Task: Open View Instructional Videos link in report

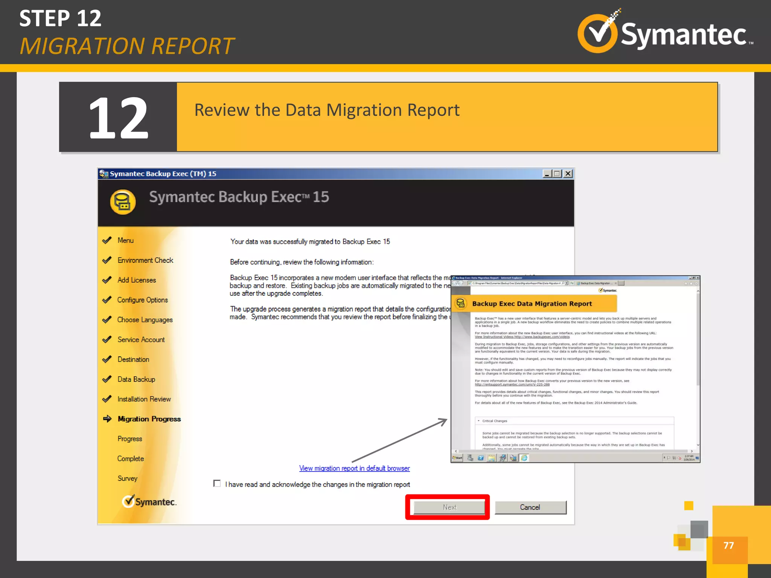Action: coord(522,337)
